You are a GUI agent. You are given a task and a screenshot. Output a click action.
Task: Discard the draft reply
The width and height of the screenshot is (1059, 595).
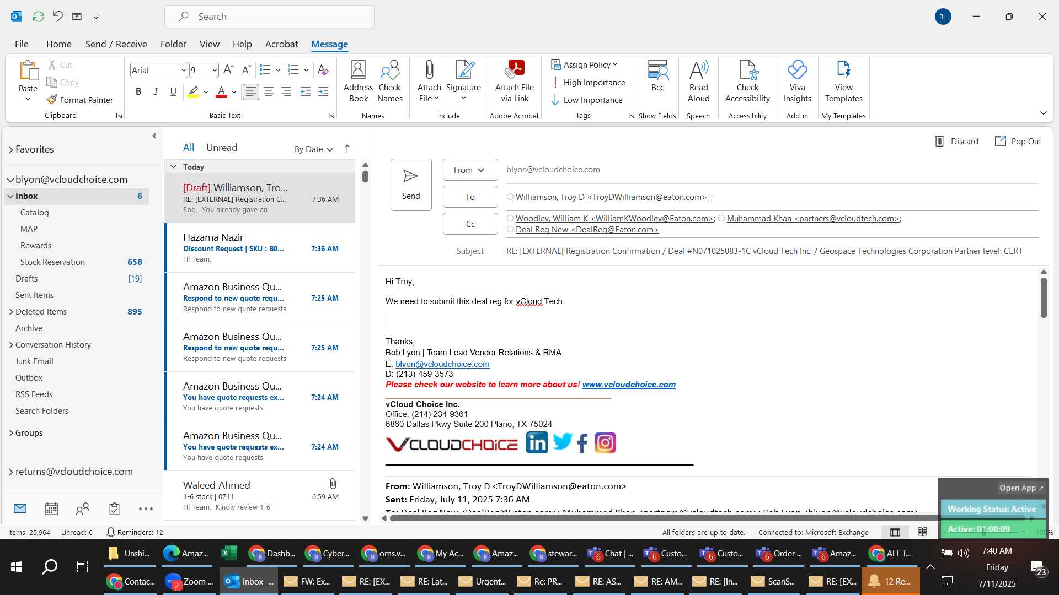coord(956,141)
